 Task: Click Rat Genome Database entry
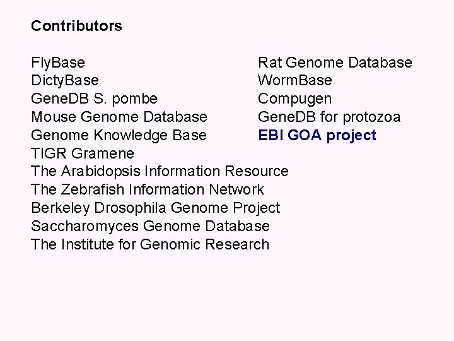(x=335, y=63)
